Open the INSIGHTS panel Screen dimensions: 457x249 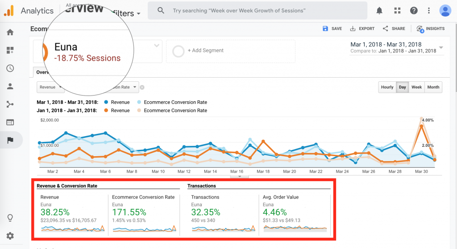(x=431, y=29)
